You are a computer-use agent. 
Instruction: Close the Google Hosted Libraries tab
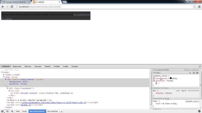(x=29, y=2)
